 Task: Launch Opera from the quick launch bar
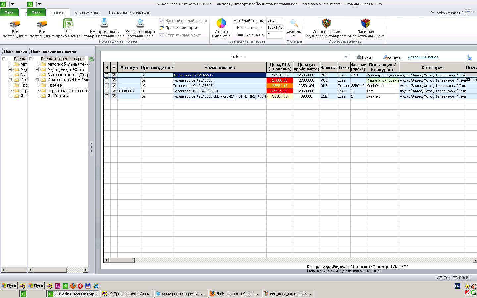coord(80,286)
